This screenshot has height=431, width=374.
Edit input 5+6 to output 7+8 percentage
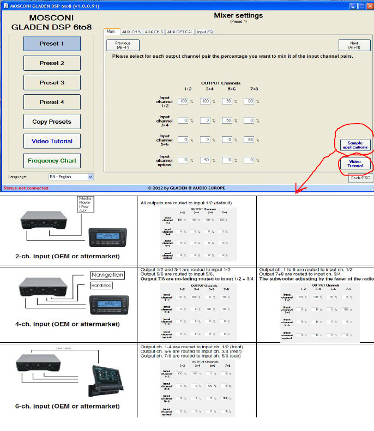point(249,139)
